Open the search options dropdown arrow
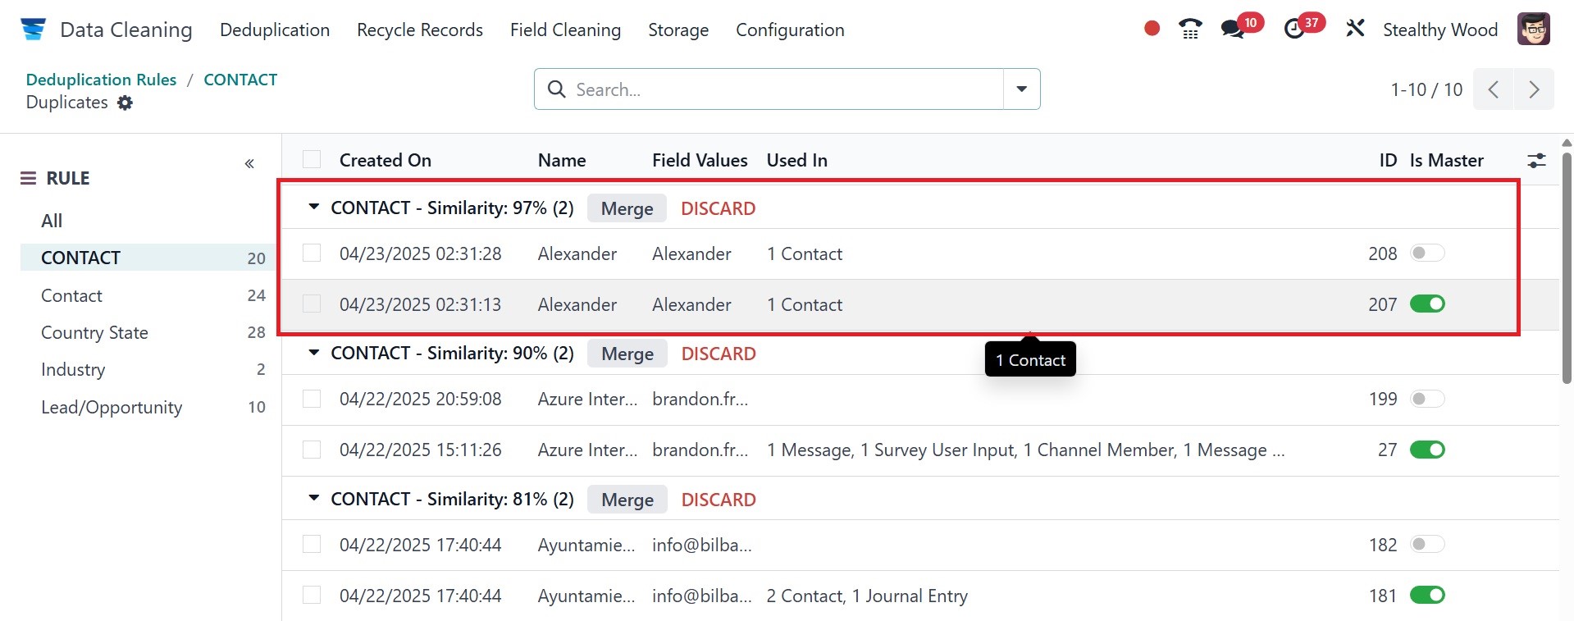The height and width of the screenshot is (621, 1574). tap(1021, 89)
